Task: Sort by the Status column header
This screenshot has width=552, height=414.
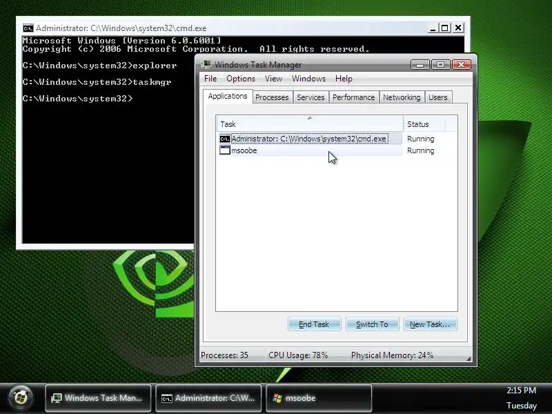Action: (x=424, y=124)
